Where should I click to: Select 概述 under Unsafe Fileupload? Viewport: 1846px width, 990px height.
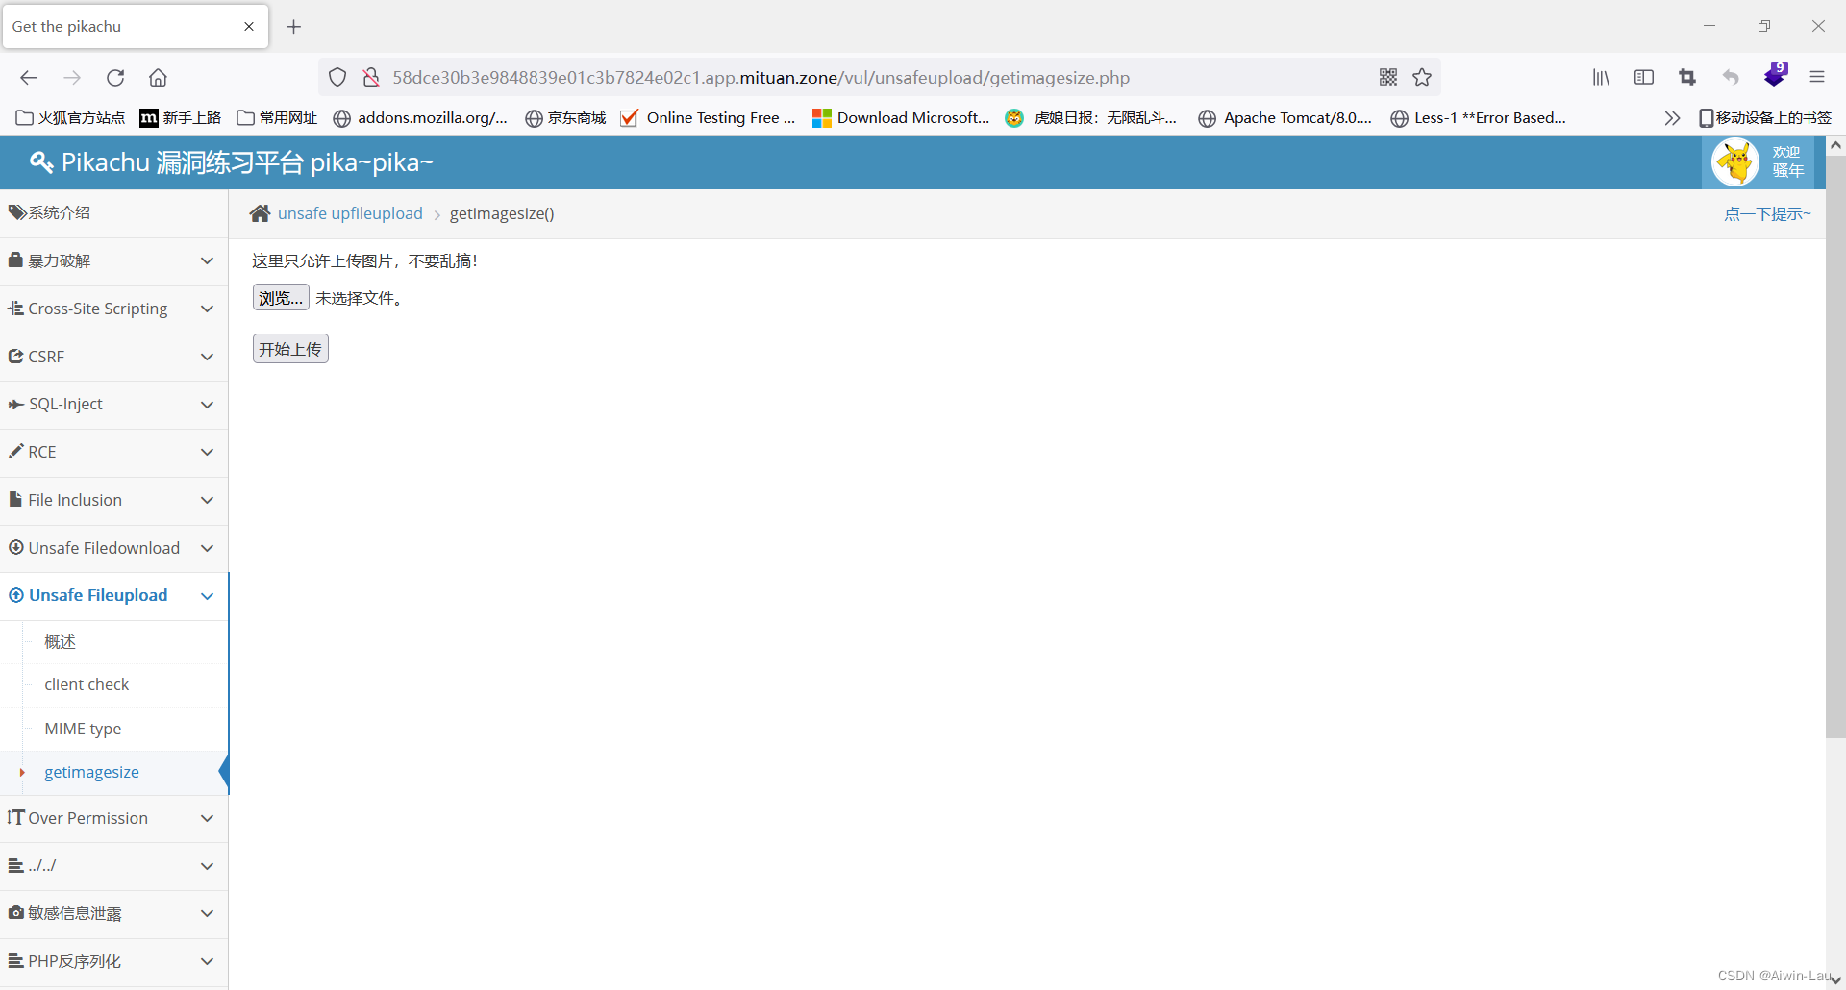pos(60,642)
